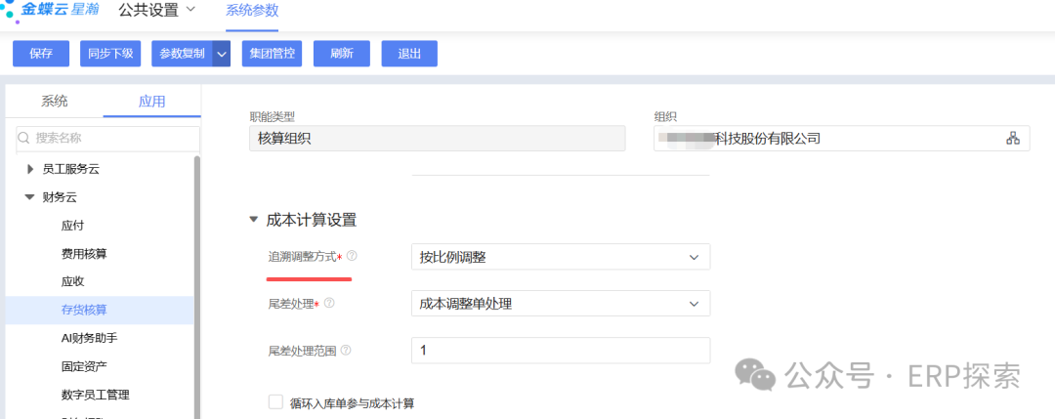Click the organization hierarchy icon in 组织 field

coord(1012,139)
